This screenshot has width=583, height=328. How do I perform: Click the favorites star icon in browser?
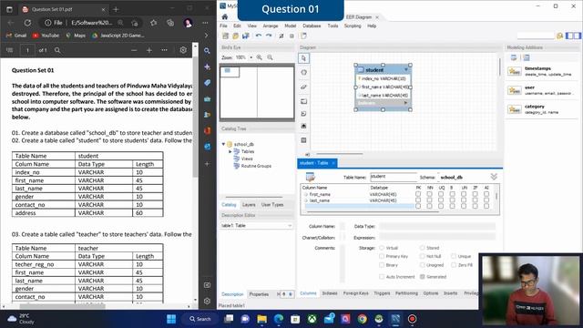tap(154, 23)
